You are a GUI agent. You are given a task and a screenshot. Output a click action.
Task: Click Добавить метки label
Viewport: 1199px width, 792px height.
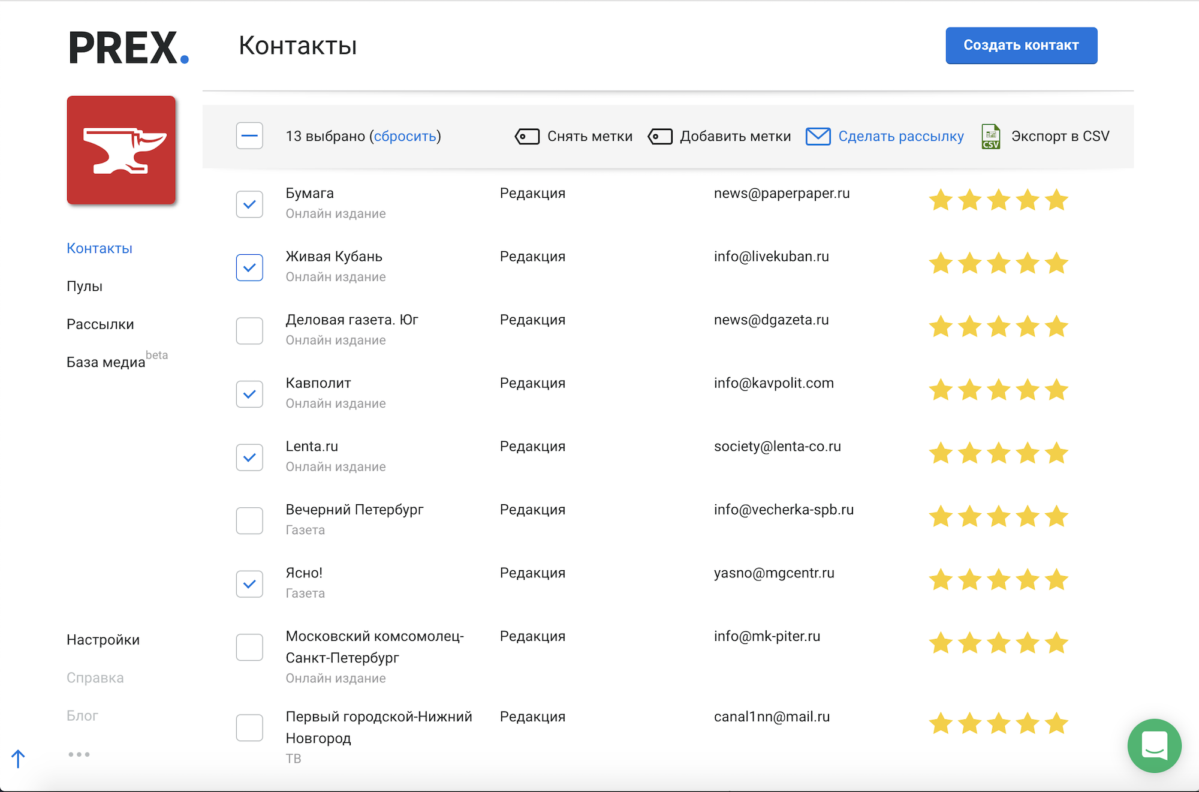tap(736, 137)
